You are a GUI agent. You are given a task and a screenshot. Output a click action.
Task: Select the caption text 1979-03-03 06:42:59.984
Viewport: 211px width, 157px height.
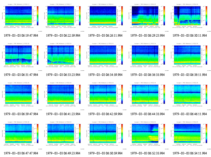pos(105,114)
